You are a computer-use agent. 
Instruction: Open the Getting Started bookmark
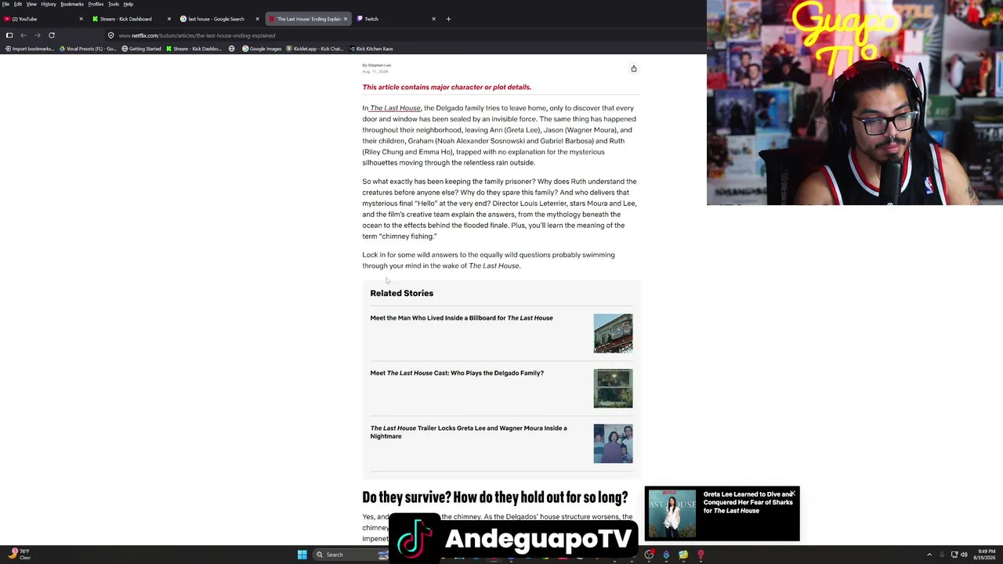point(141,49)
